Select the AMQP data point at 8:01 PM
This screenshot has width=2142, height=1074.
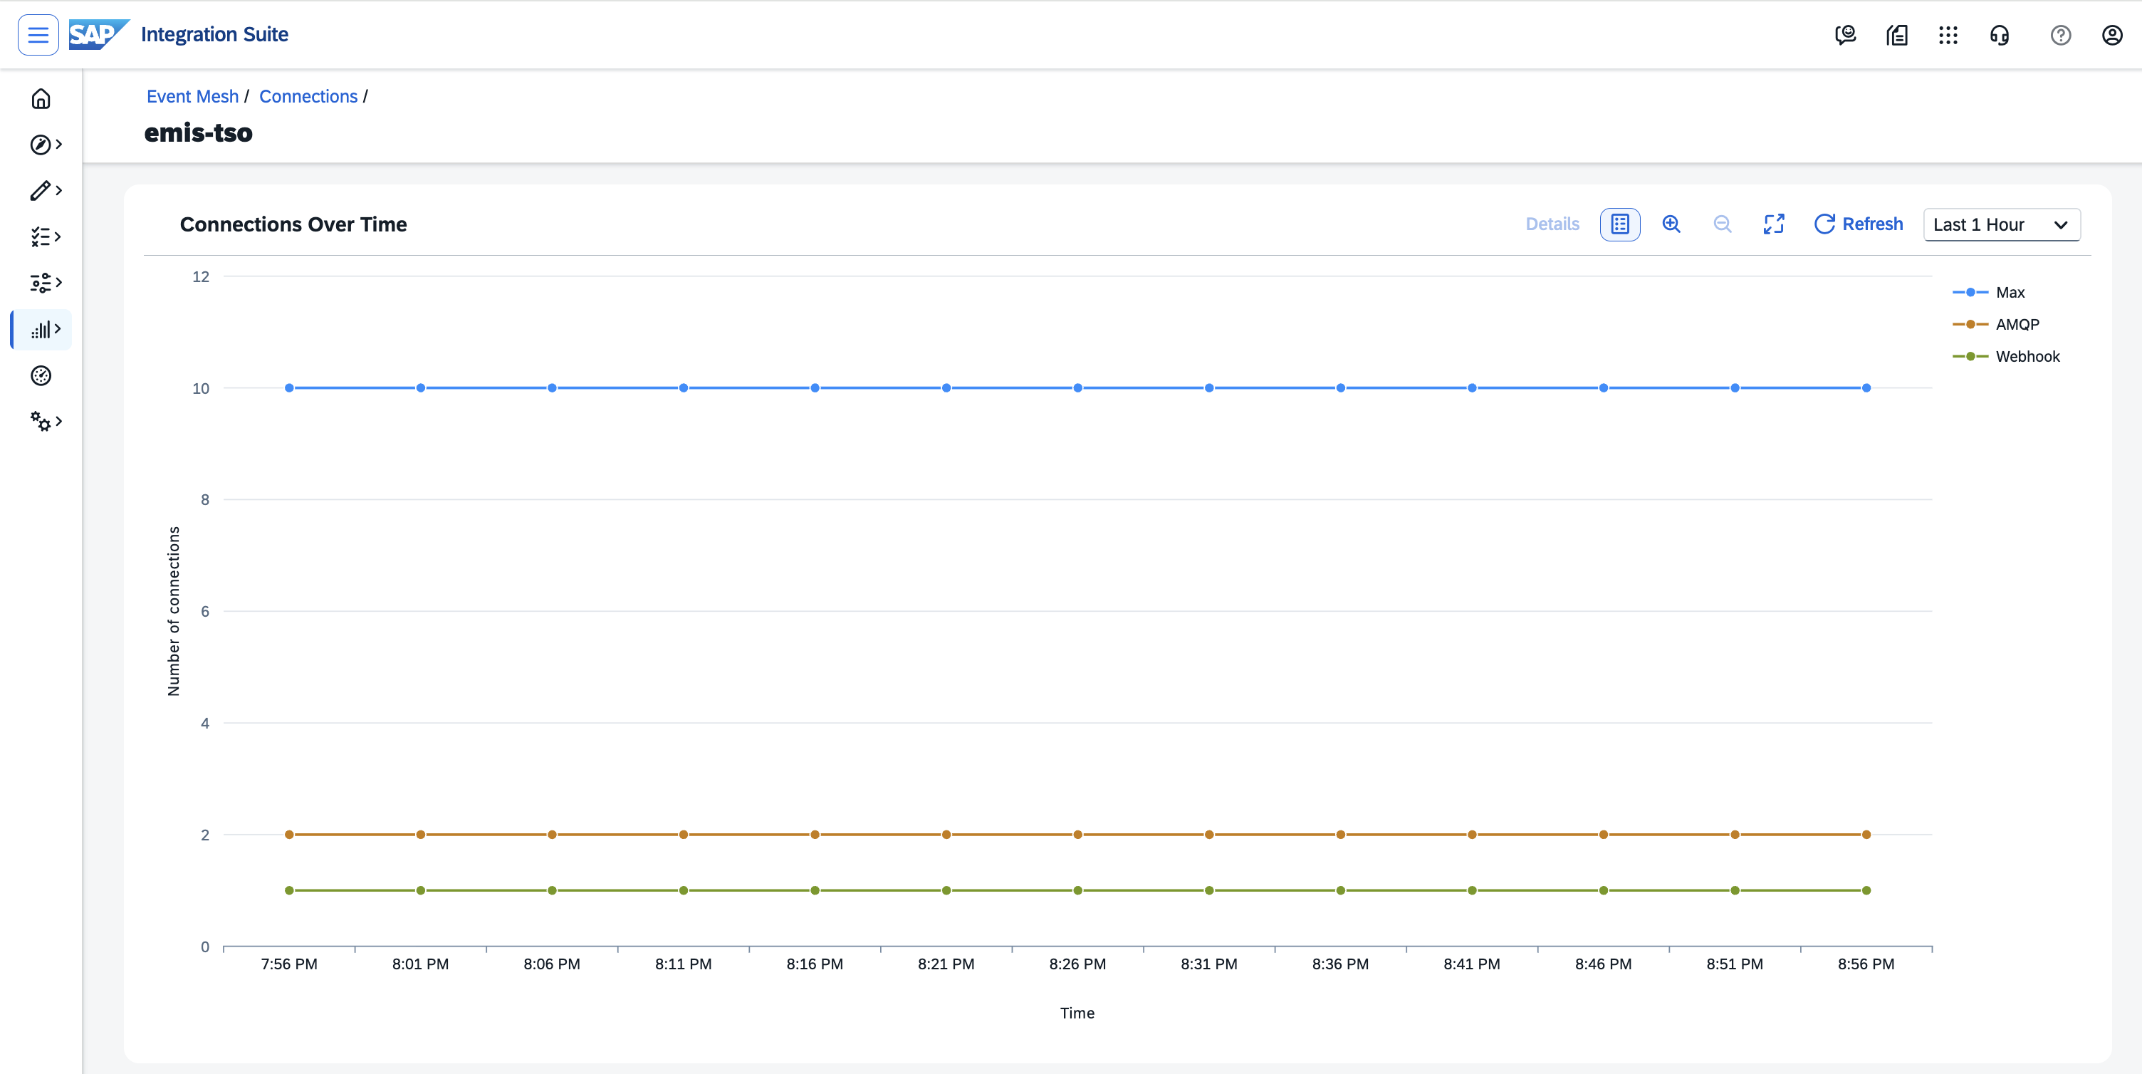point(421,835)
